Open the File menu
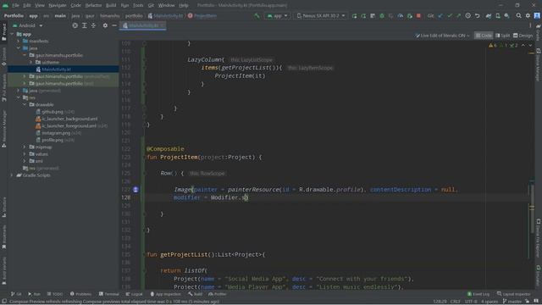 click(x=15, y=5)
